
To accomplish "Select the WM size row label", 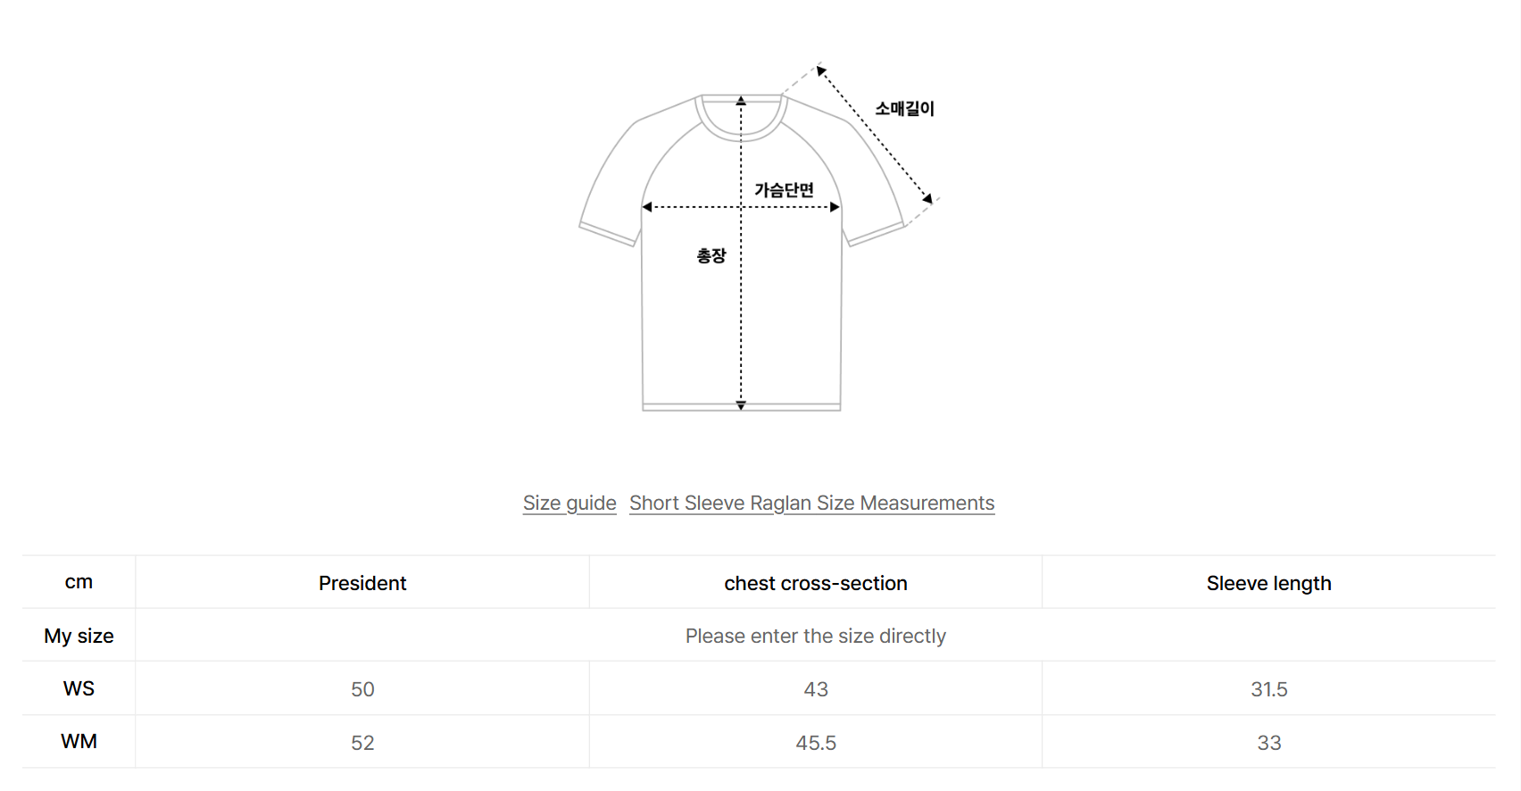I will pos(79,742).
